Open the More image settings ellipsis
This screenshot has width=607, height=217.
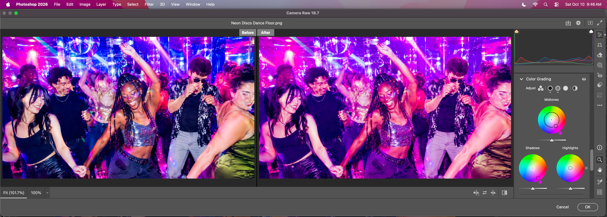pos(600,105)
